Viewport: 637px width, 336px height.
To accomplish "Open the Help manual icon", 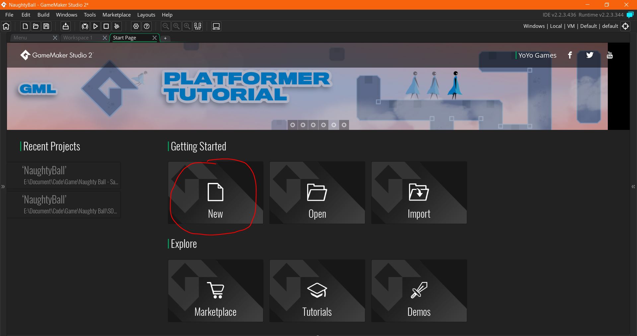I will point(146,26).
